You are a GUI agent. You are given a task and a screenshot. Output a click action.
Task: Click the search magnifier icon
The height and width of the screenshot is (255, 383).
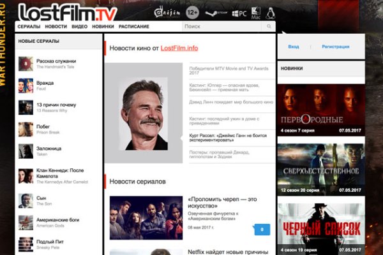point(269,27)
